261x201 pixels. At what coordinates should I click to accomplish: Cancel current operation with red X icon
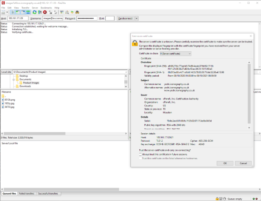(45, 12)
